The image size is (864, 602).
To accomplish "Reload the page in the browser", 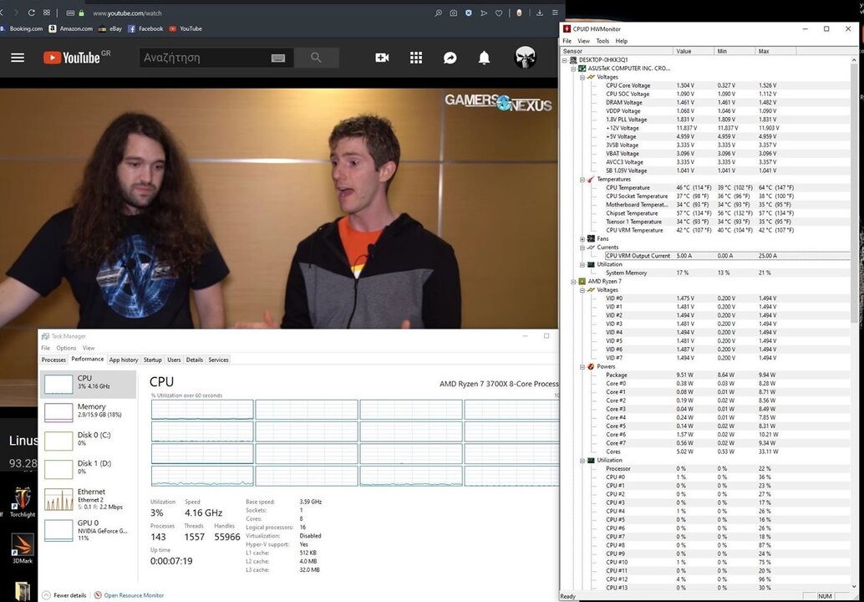I will click(x=31, y=13).
